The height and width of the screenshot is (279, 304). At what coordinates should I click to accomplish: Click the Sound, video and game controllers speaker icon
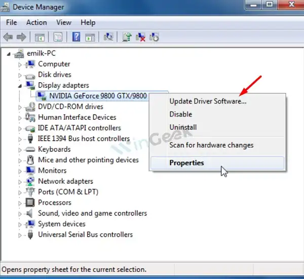(29, 214)
